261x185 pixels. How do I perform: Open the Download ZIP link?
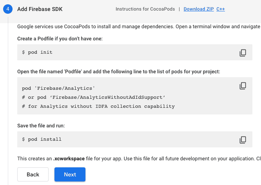coord(198,9)
